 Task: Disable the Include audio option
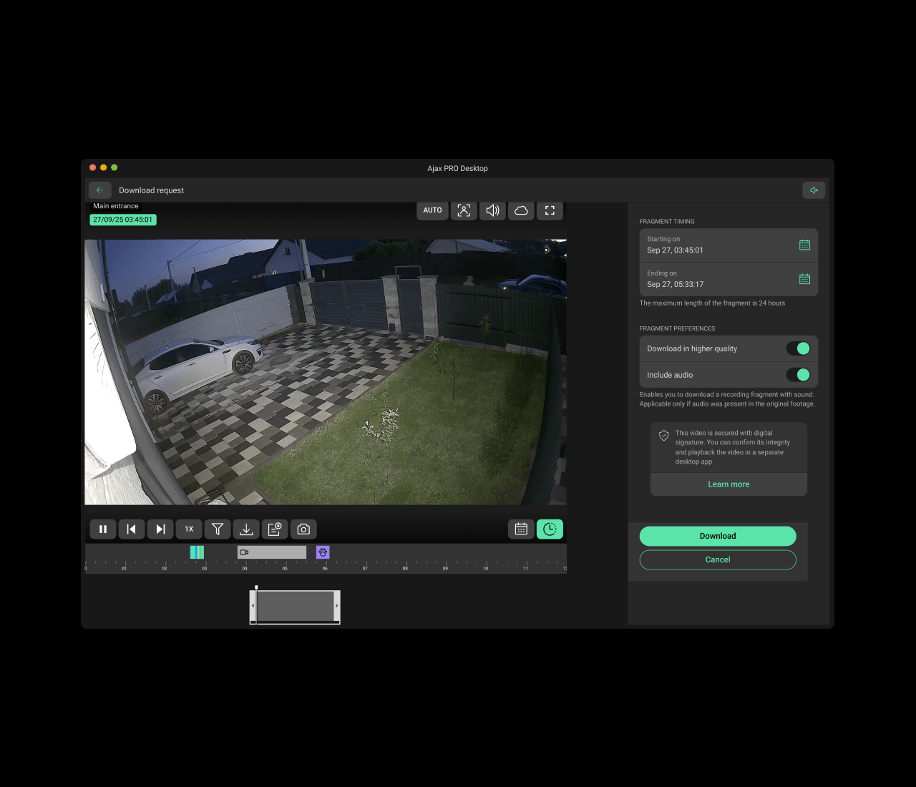pos(799,374)
